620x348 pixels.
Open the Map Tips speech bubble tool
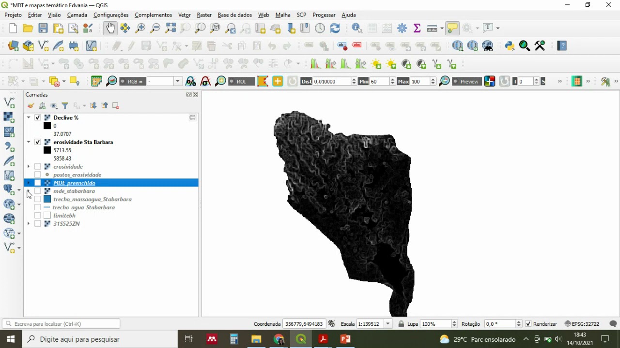pos(452,28)
